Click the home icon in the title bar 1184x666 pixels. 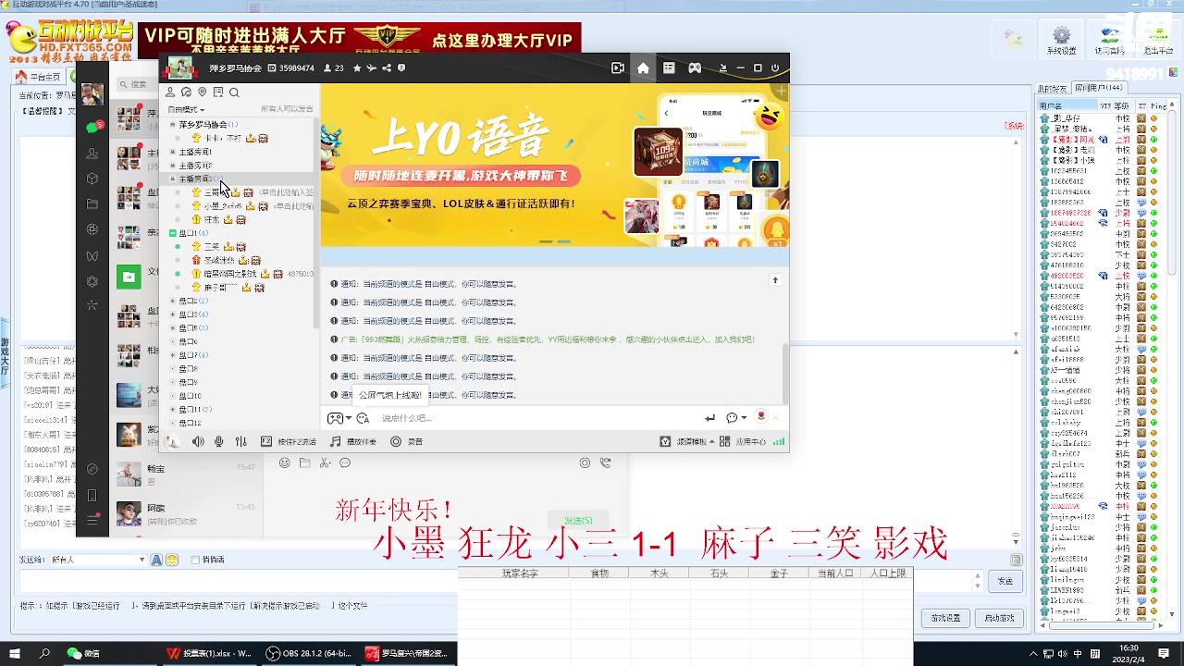click(643, 68)
